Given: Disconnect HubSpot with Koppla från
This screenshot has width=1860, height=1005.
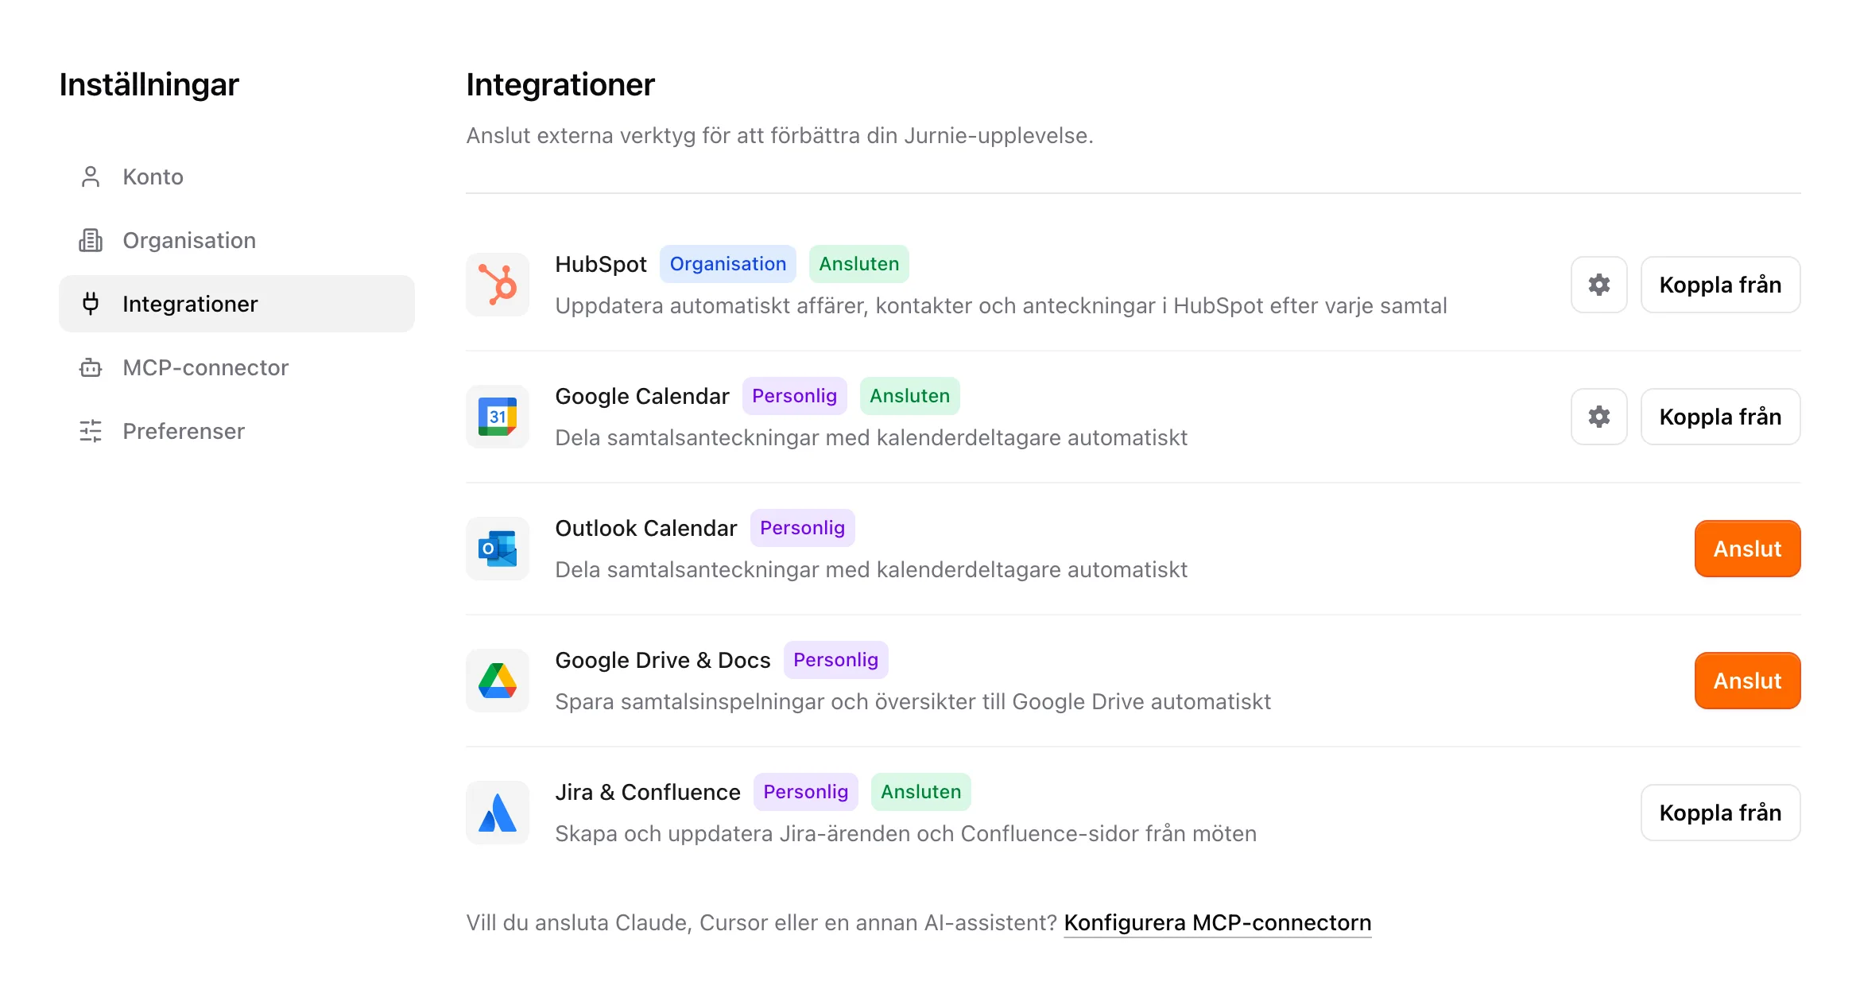Looking at the screenshot, I should pyautogui.click(x=1720, y=285).
